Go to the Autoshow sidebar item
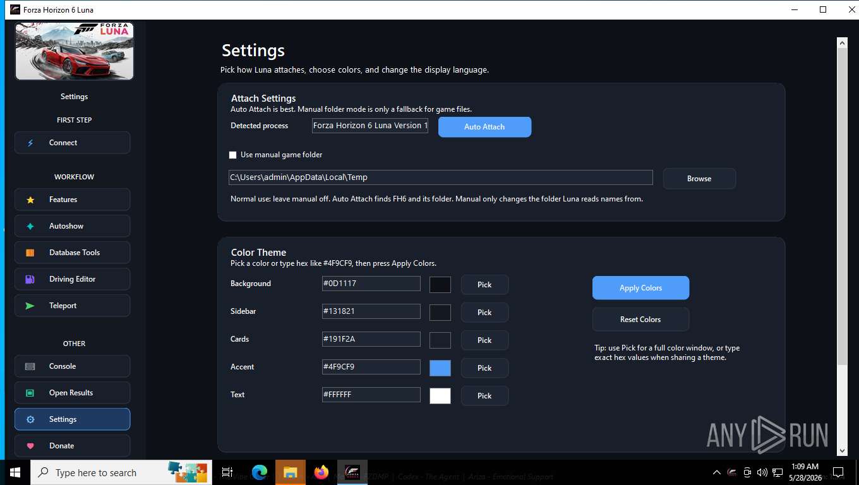Screen dimensions: 859x485 point(73,226)
